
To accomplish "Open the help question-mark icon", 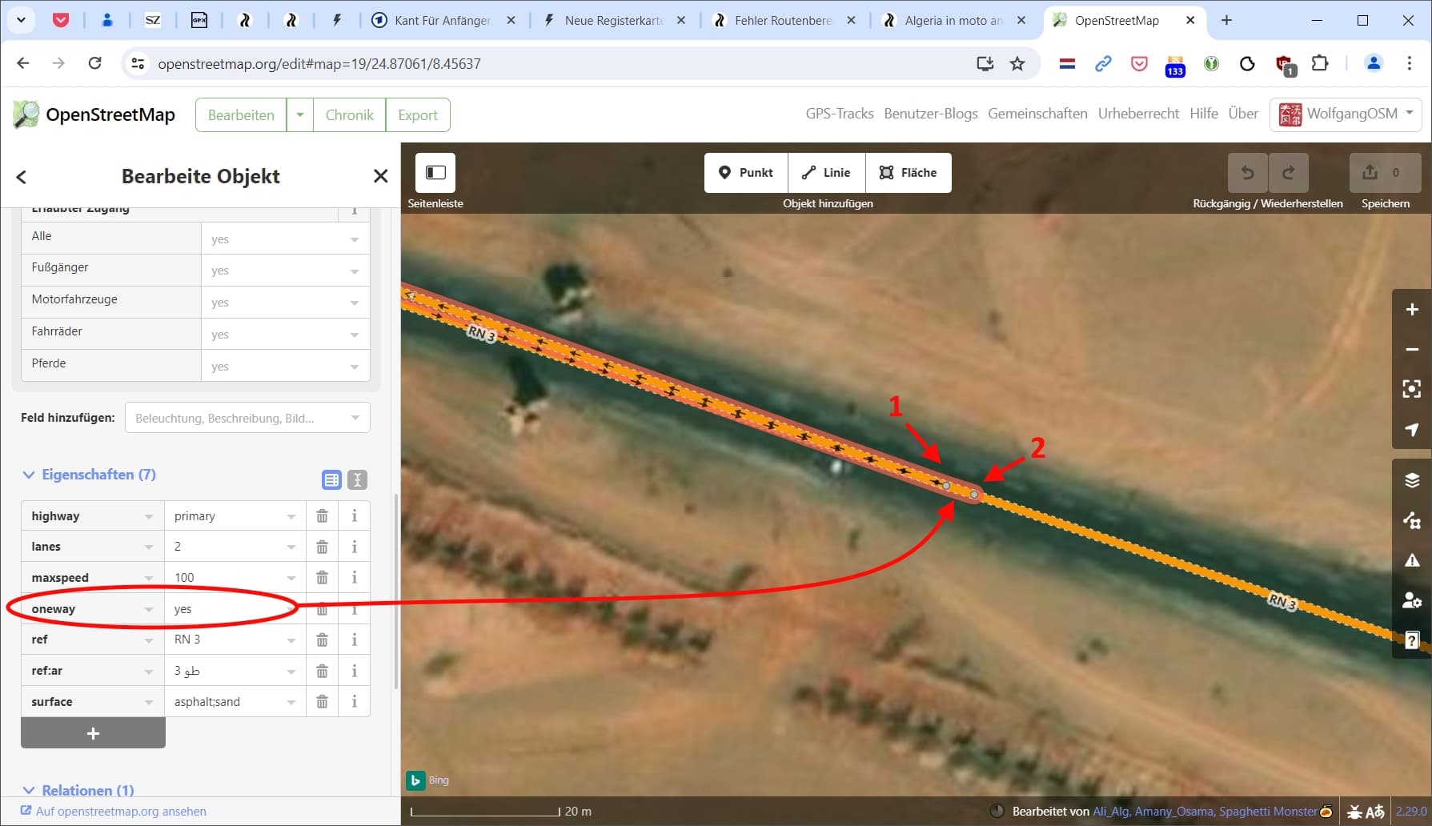I will click(x=1412, y=640).
